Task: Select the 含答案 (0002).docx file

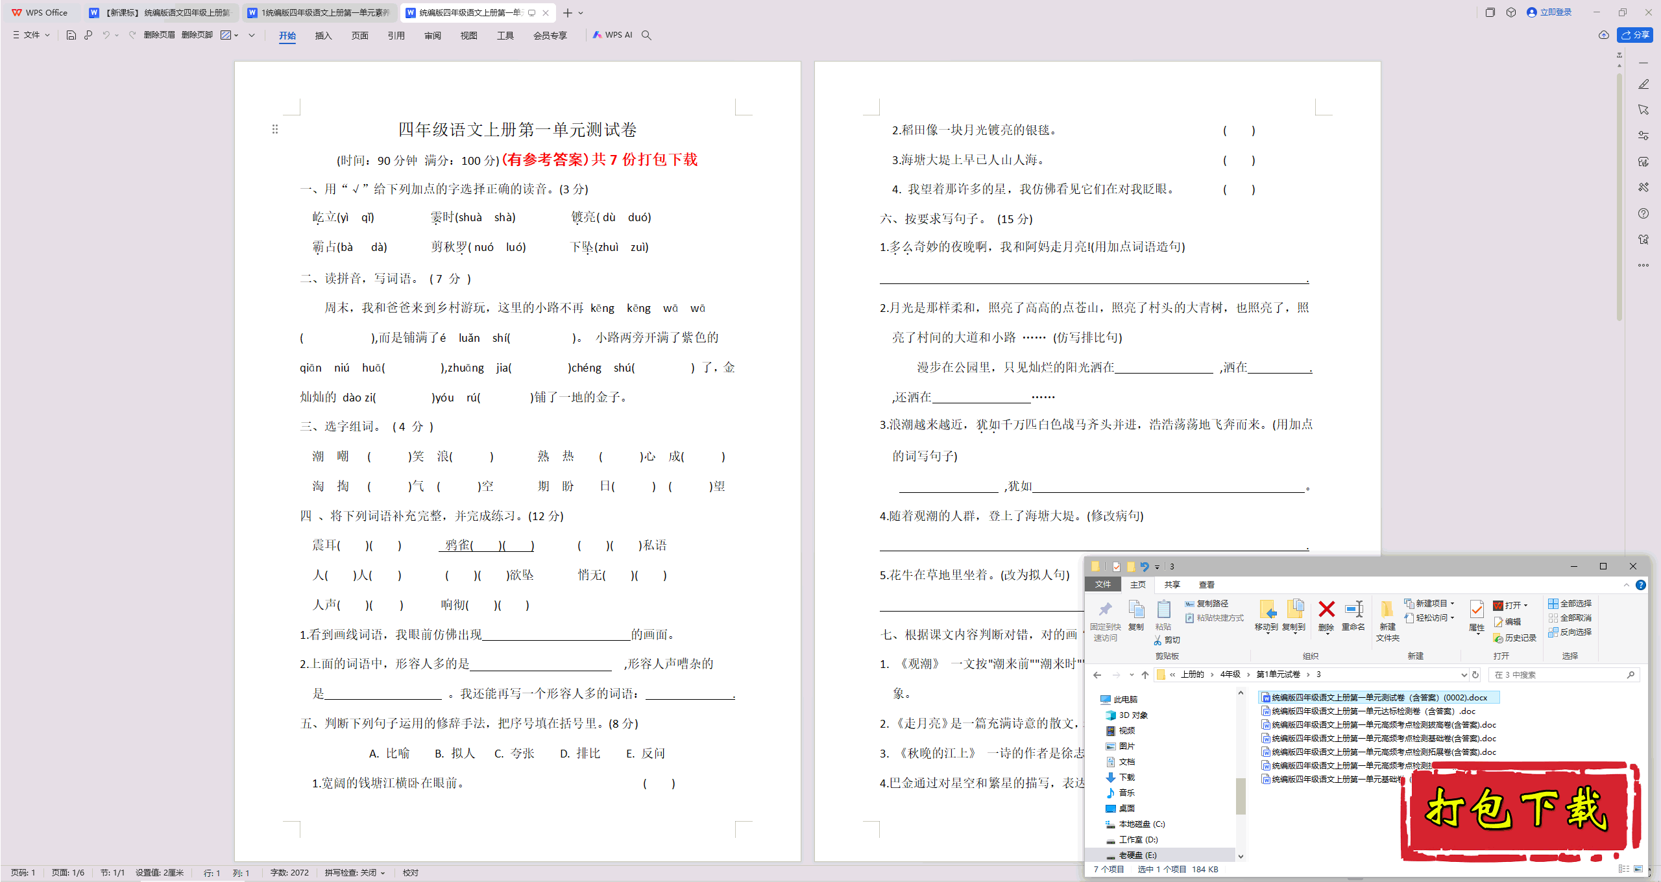Action: (1379, 697)
